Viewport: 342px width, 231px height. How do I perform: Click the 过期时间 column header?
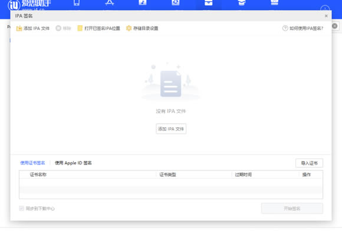tap(243, 174)
